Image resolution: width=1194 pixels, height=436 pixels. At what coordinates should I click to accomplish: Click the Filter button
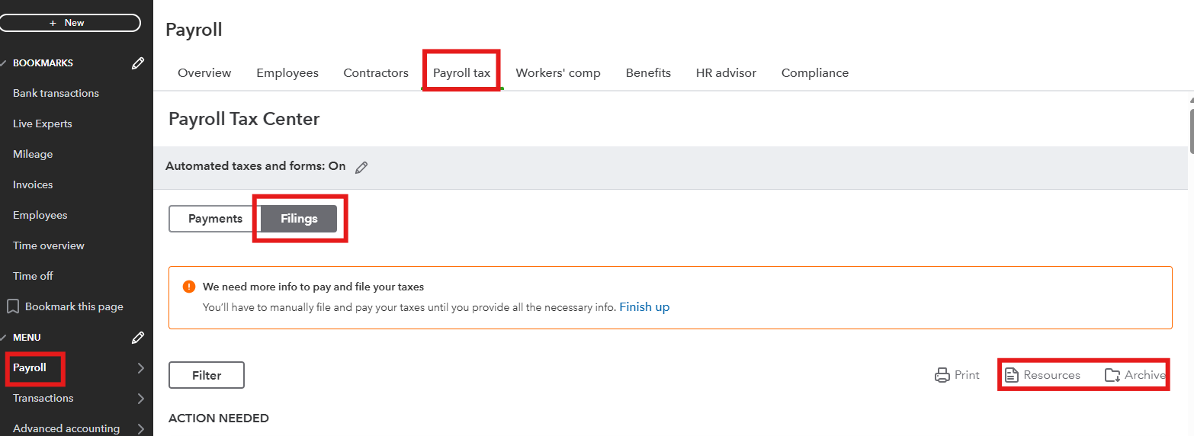pyautogui.click(x=207, y=375)
